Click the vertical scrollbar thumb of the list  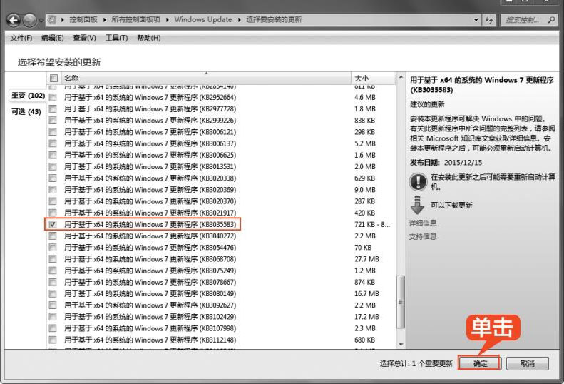[x=401, y=302]
